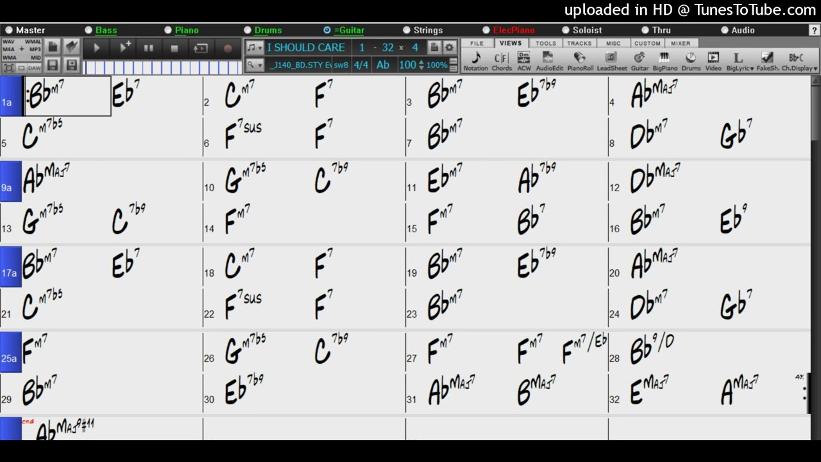Select the Master track radio button
821x462 pixels.
[x=9, y=30]
